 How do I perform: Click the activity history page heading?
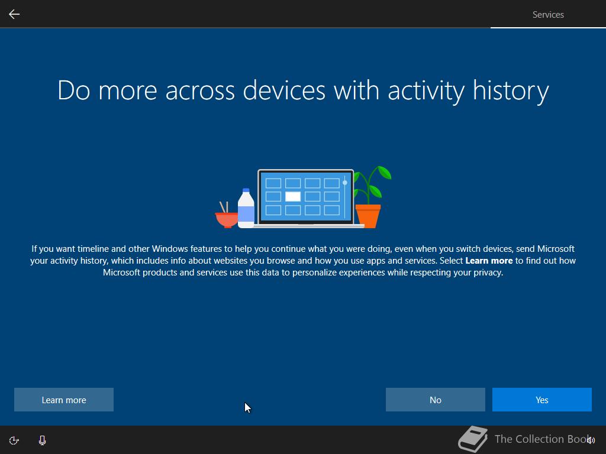tap(303, 90)
